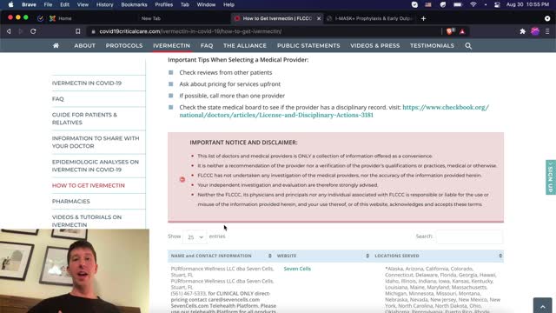Follow the checkbook.org disciplinary actions link
Viewport: 556px width, 313px height.
coord(334,111)
